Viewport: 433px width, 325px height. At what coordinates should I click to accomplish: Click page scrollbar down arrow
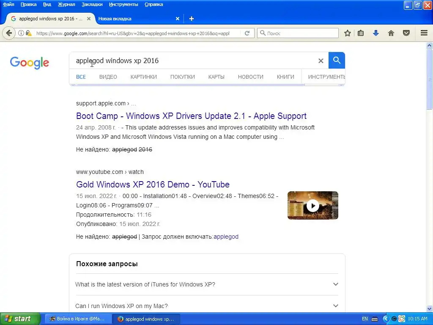tap(430, 308)
